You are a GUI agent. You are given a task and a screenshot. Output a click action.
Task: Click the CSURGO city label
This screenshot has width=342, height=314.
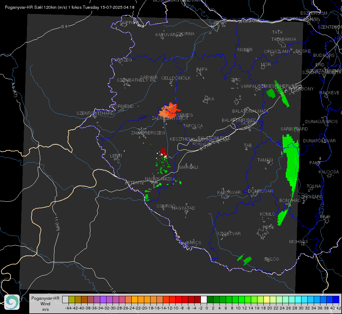[166, 206]
